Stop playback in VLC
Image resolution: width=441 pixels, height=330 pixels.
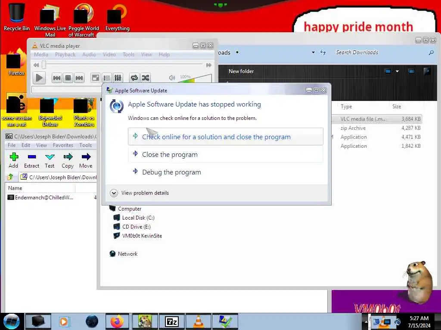click(x=68, y=78)
